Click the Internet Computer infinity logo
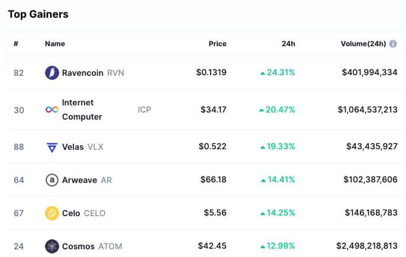This screenshot has width=406, height=257. pyautogui.click(x=52, y=110)
